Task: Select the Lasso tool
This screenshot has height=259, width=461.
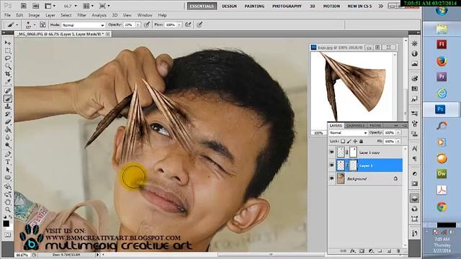Action: tap(8, 58)
